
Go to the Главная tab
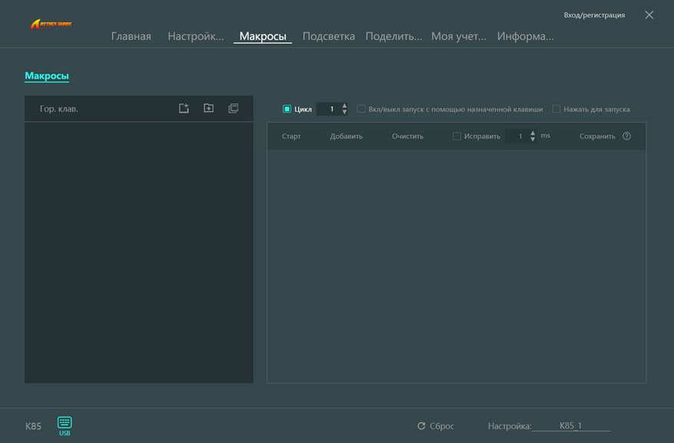[x=131, y=36]
